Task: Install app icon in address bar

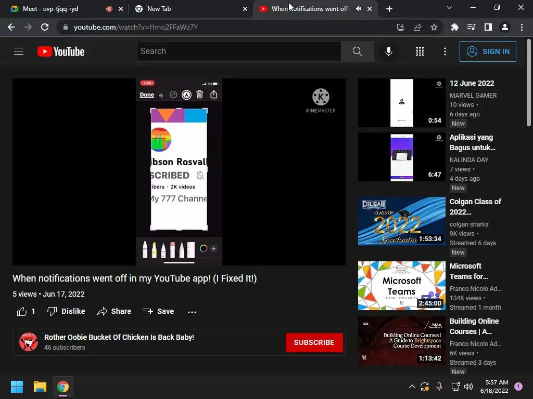Action: pyautogui.click(x=400, y=27)
